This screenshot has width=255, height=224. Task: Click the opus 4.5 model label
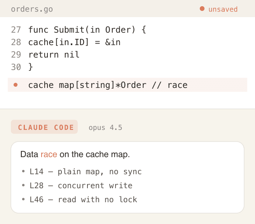pyautogui.click(x=105, y=128)
